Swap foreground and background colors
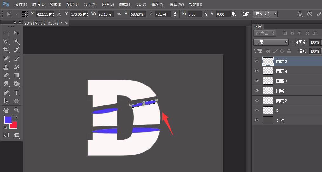 pyautogui.click(x=16, y=117)
